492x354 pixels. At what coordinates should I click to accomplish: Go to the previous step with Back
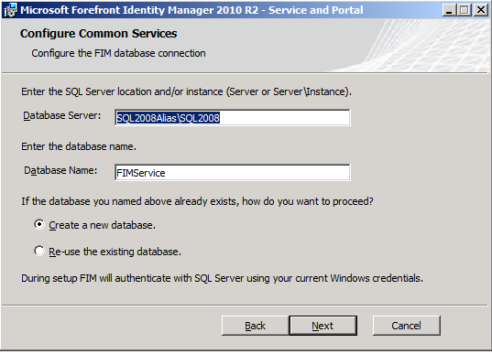[x=255, y=326]
